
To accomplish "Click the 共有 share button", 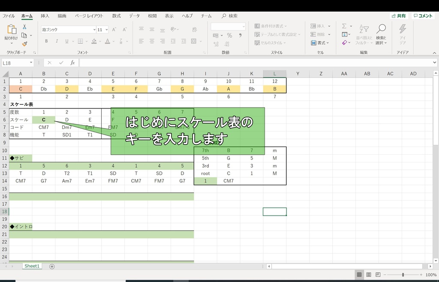I will pyautogui.click(x=399, y=16).
